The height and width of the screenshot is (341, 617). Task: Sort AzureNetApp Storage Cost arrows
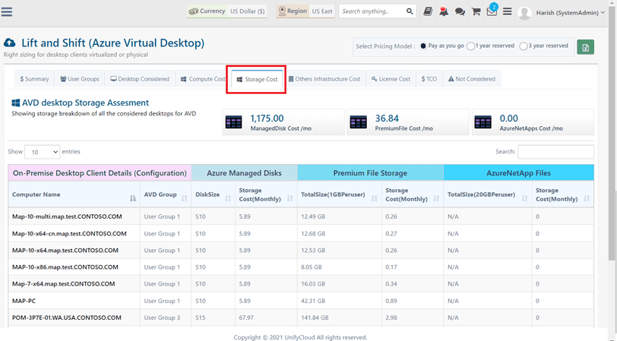587,199
